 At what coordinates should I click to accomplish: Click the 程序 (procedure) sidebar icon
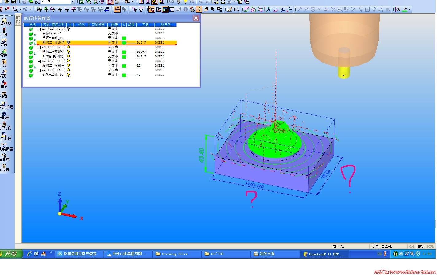tap(4, 74)
